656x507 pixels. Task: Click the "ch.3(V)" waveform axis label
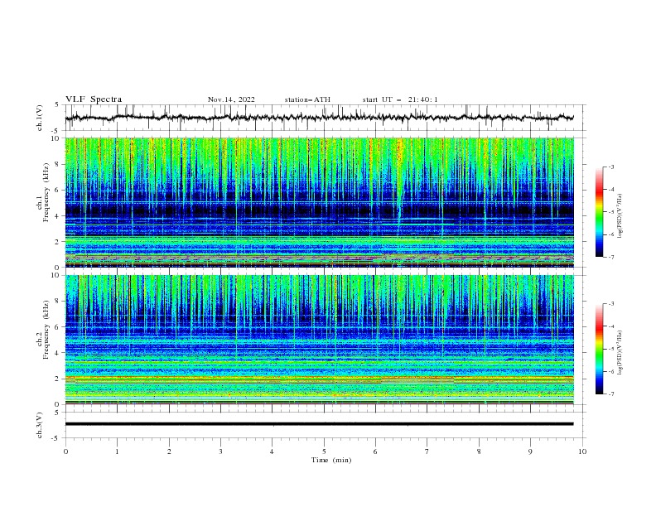click(40, 425)
